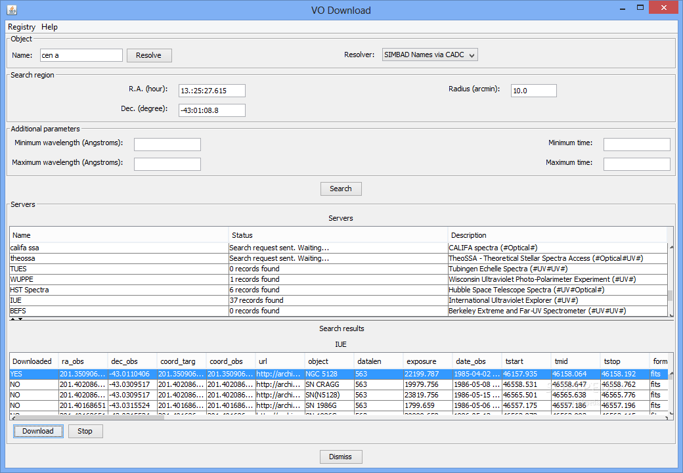Viewport: 683px width, 473px height.
Task: Click Minimum wavelength (Angstroms) field
Action: [167, 145]
